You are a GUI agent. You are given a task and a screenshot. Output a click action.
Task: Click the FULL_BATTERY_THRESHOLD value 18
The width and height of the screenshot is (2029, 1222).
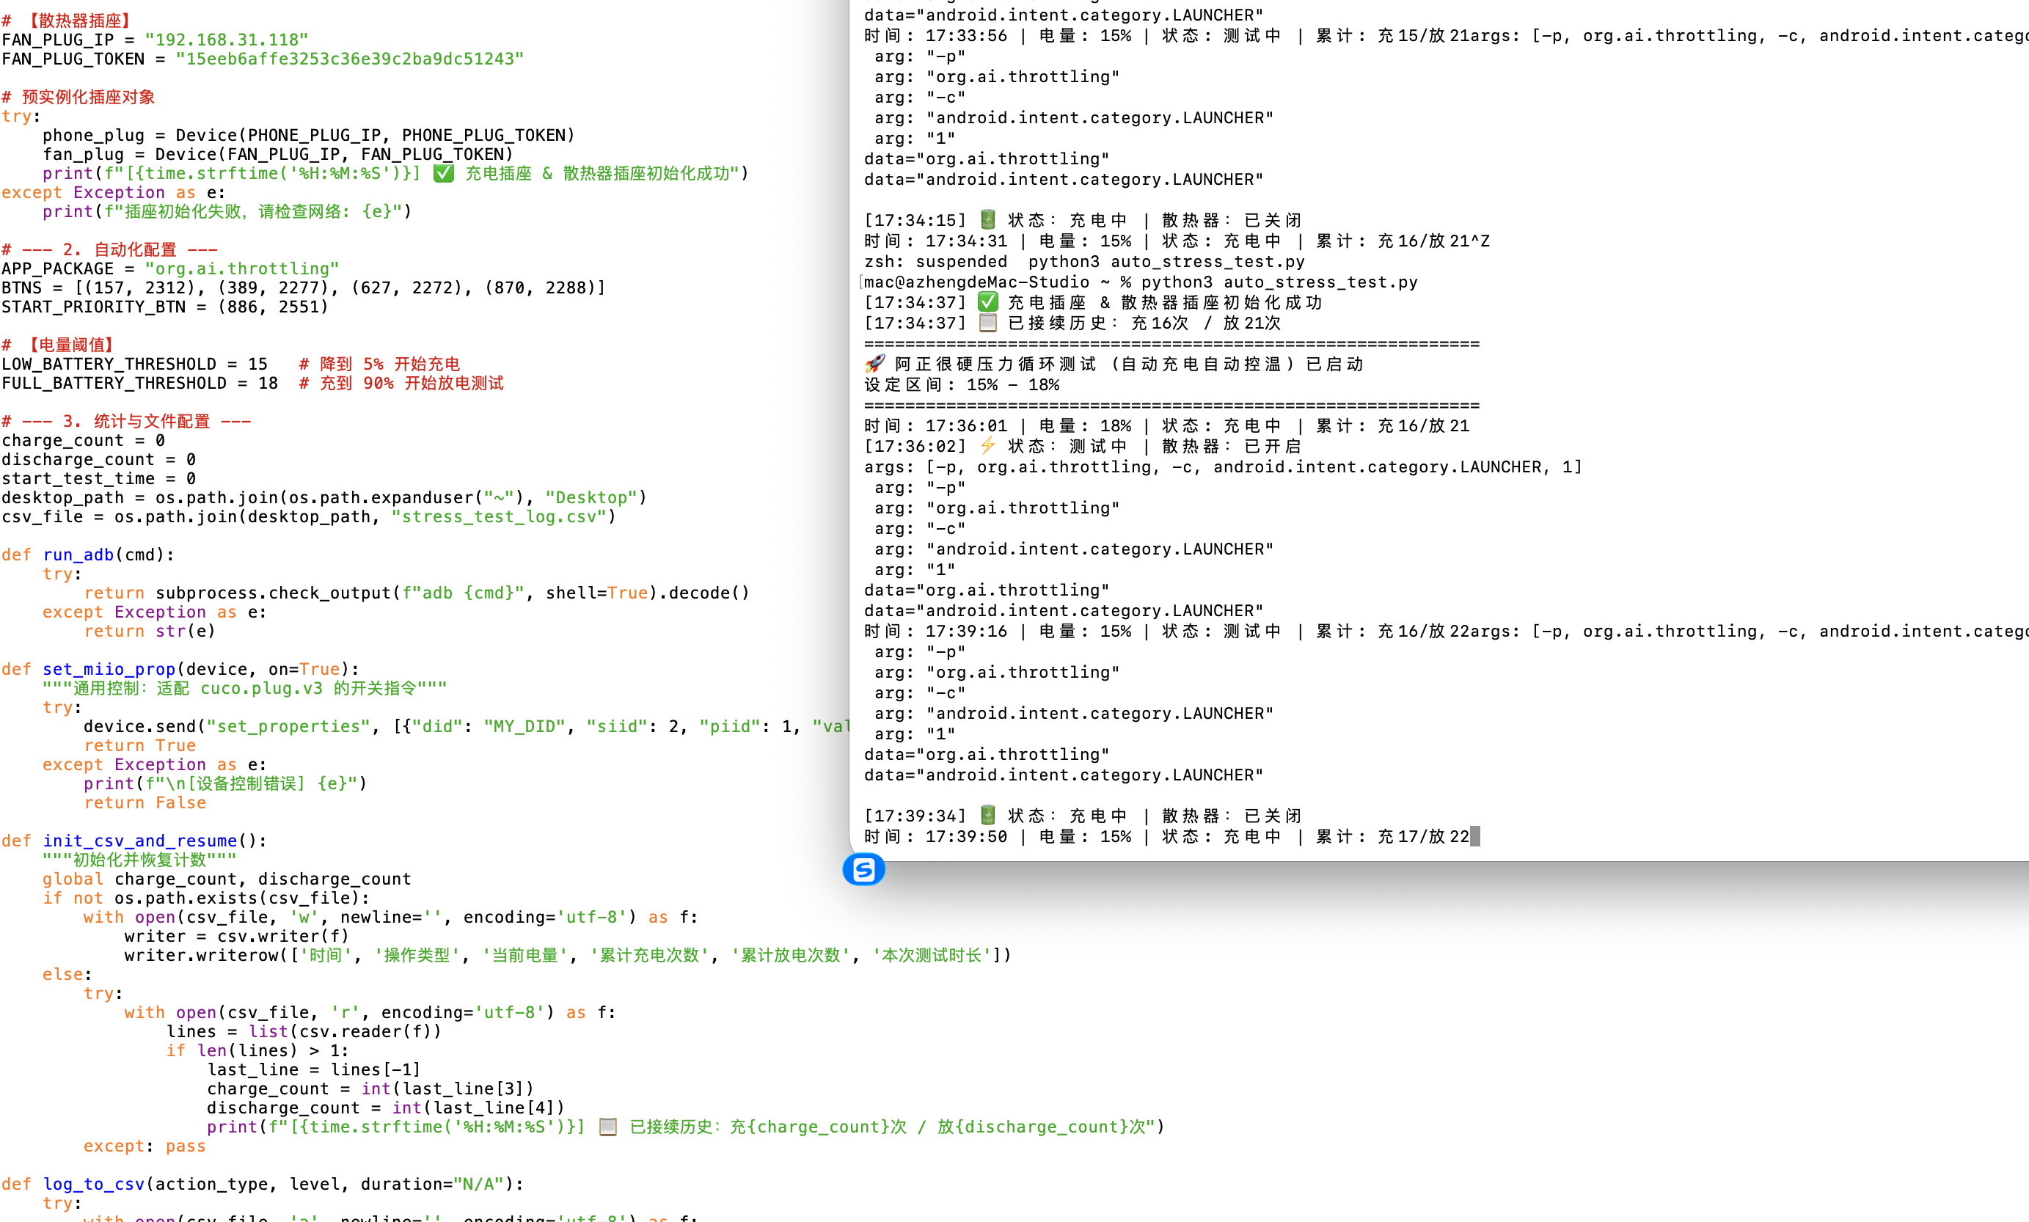point(268,383)
